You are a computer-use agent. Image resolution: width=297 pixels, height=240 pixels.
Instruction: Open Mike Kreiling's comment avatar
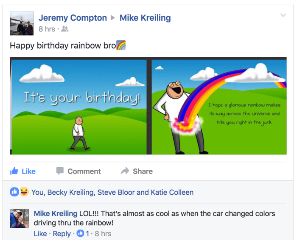point(19,219)
